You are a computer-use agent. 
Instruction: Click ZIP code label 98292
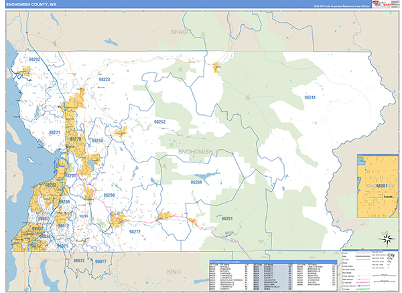(34, 60)
